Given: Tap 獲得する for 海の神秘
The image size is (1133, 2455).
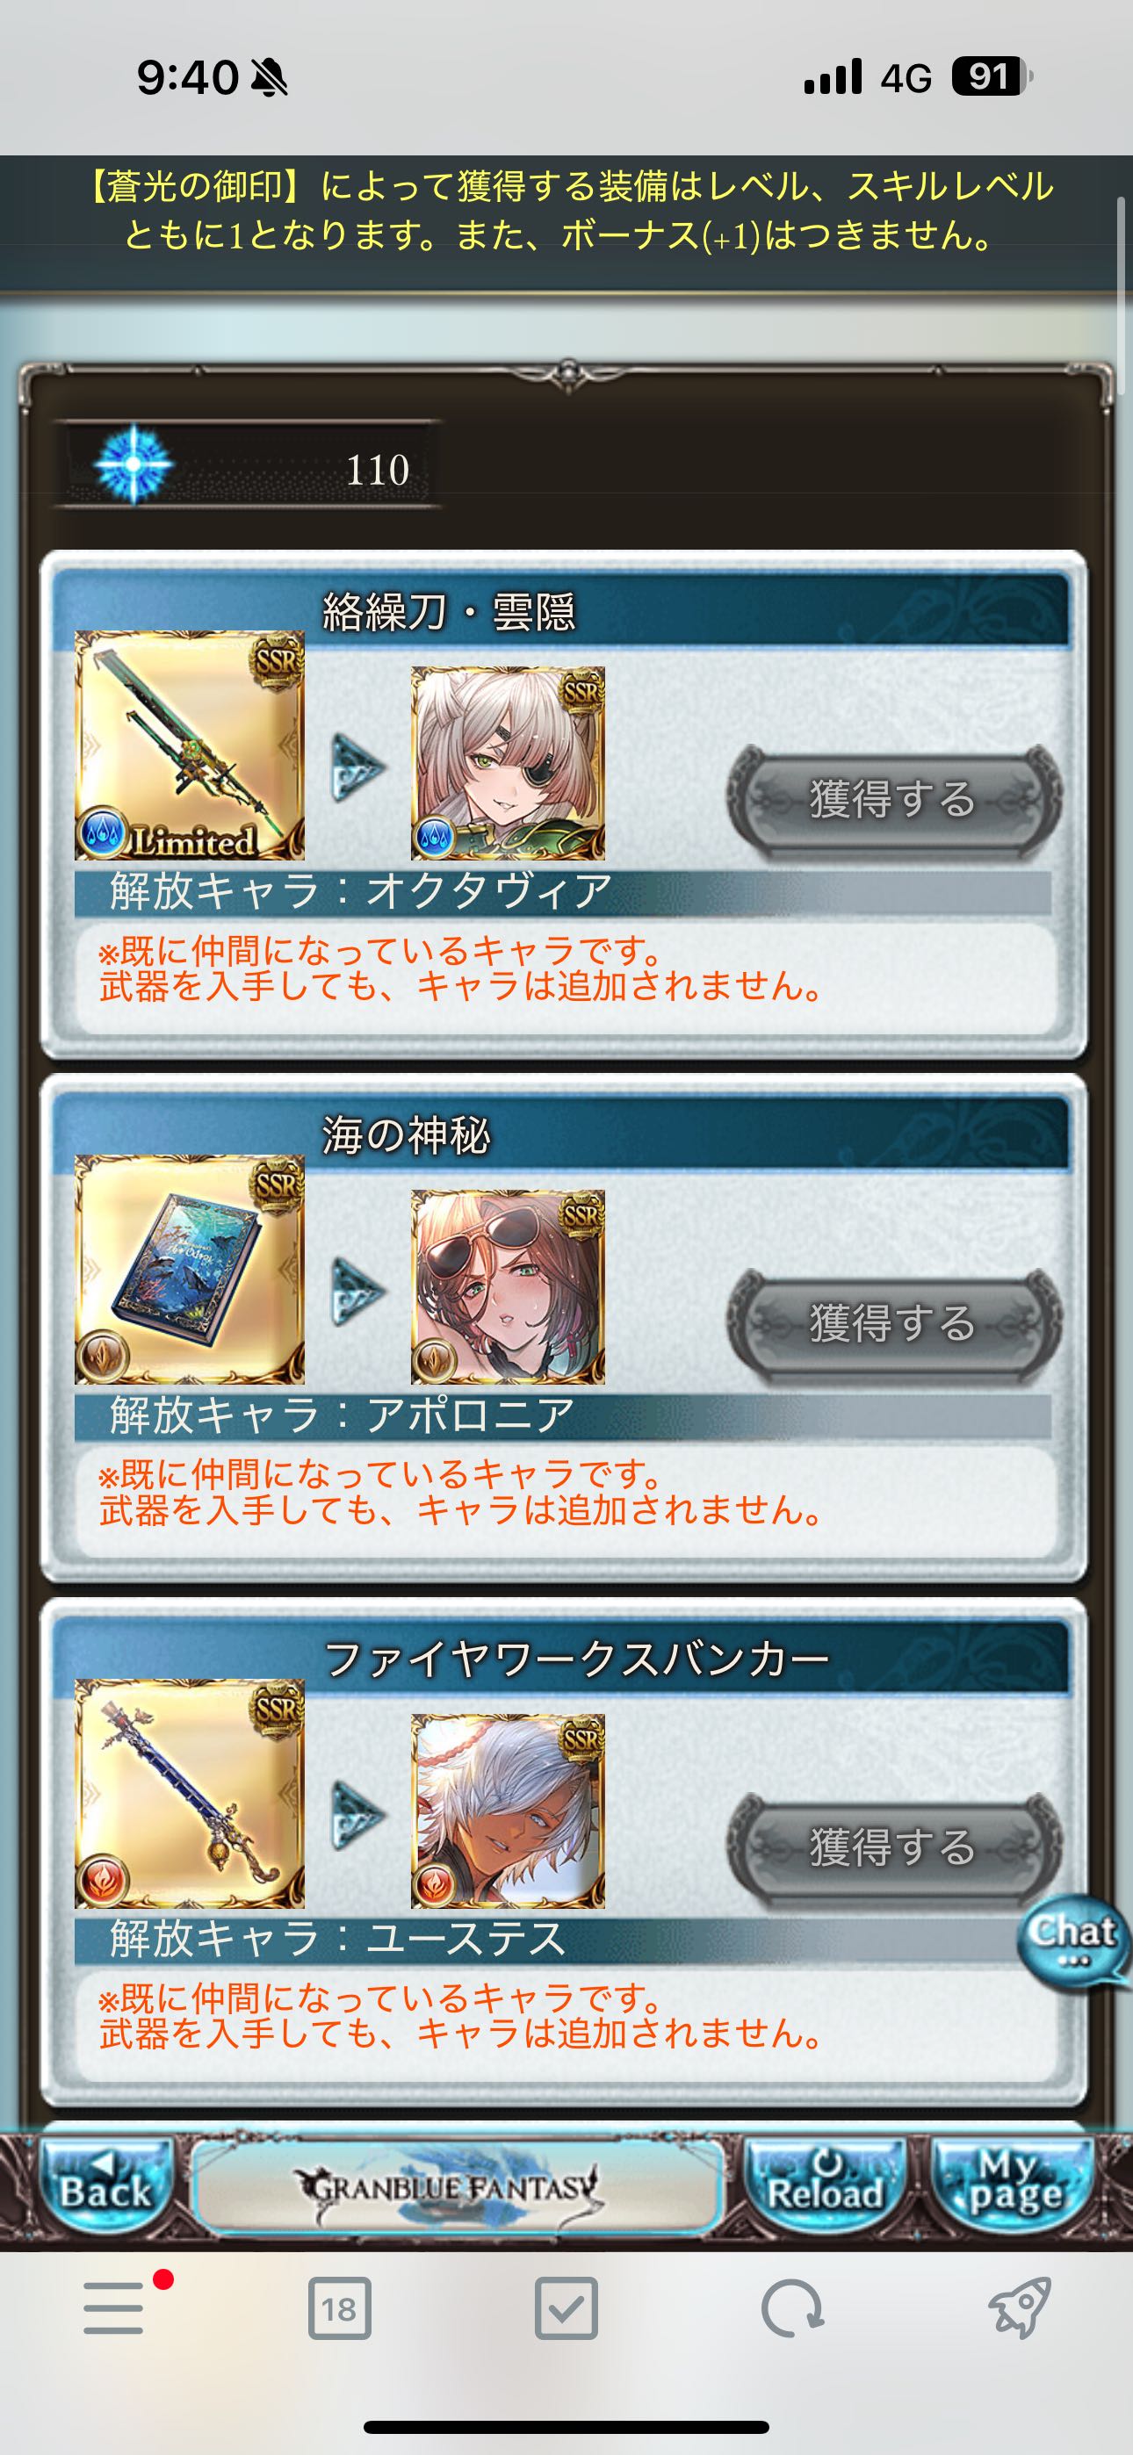Looking at the screenshot, I should 893,1321.
